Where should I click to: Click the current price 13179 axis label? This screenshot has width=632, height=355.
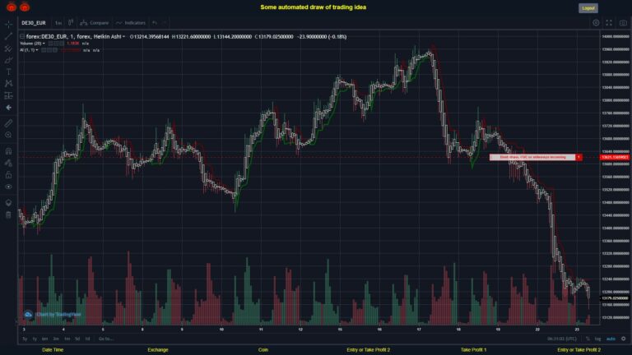point(615,298)
